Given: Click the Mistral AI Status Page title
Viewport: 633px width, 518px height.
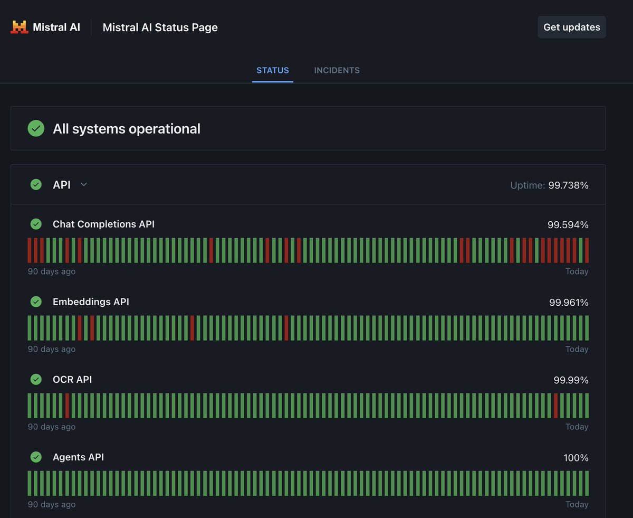Looking at the screenshot, I should pos(160,27).
